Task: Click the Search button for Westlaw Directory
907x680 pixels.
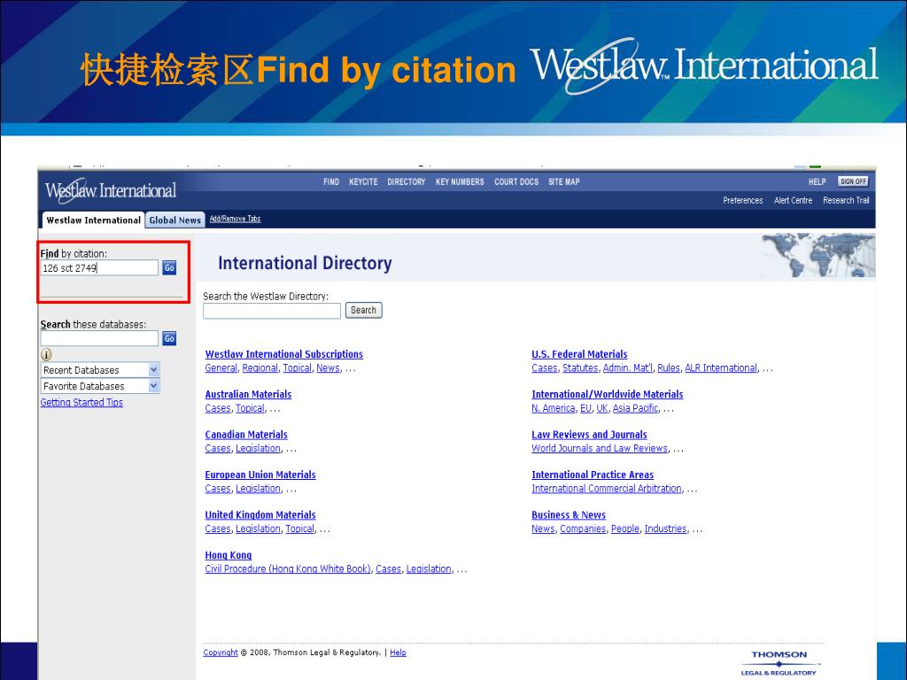Action: pos(363,310)
